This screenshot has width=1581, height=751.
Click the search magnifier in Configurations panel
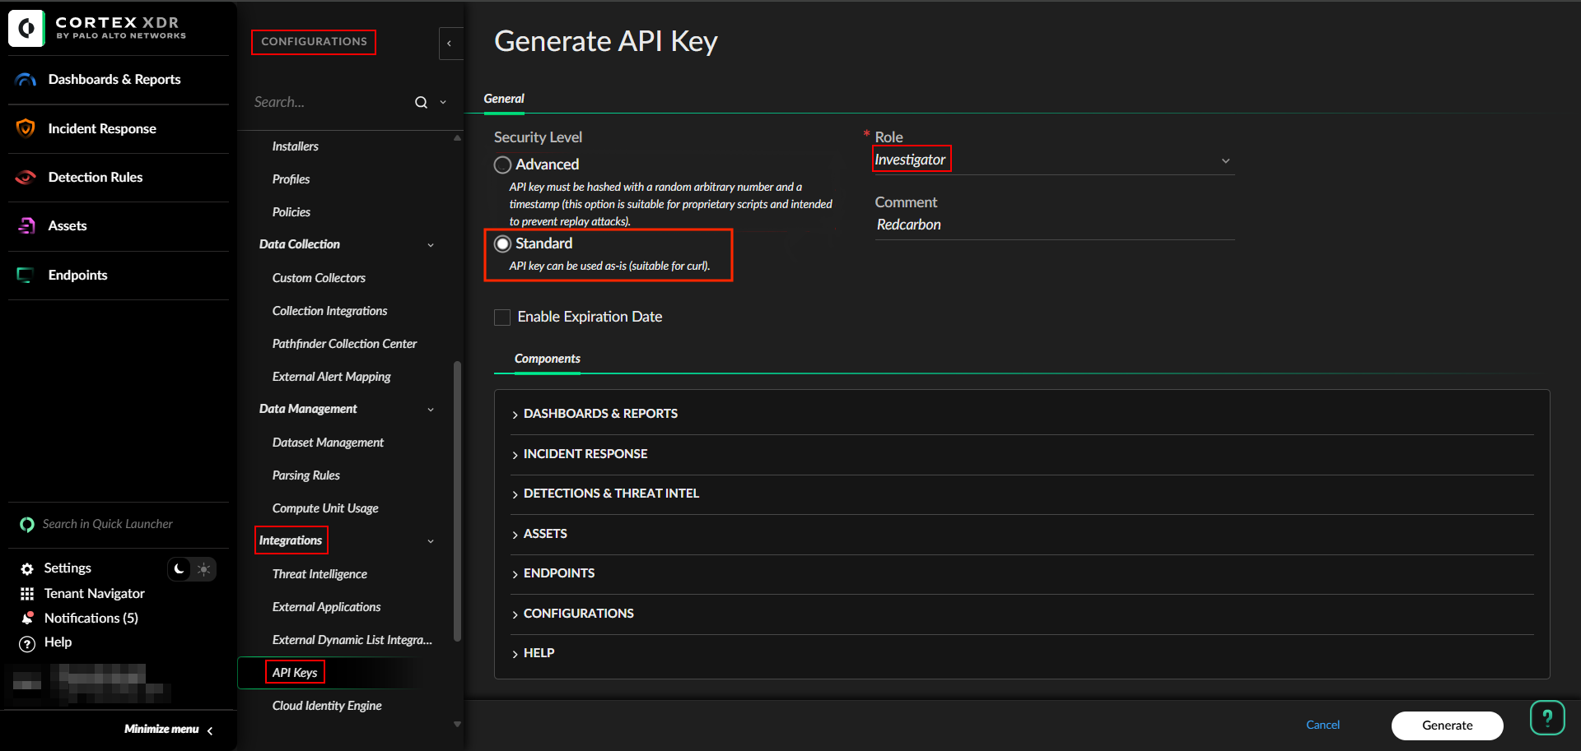(421, 103)
